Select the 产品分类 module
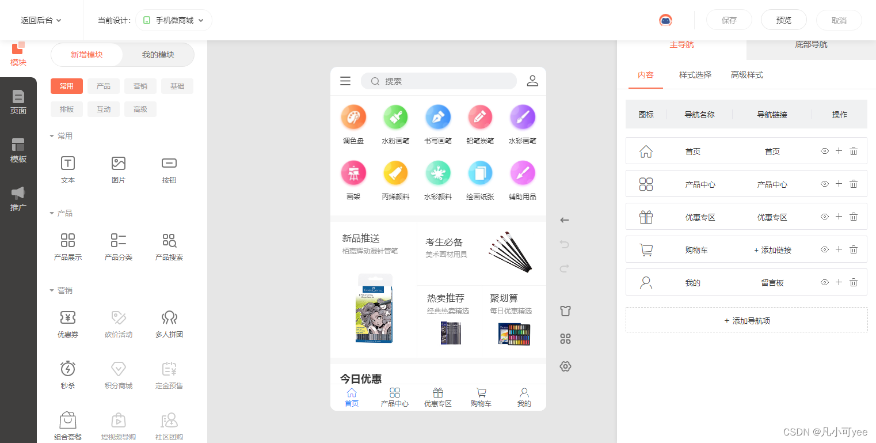Image resolution: width=876 pixels, height=443 pixels. (x=119, y=247)
